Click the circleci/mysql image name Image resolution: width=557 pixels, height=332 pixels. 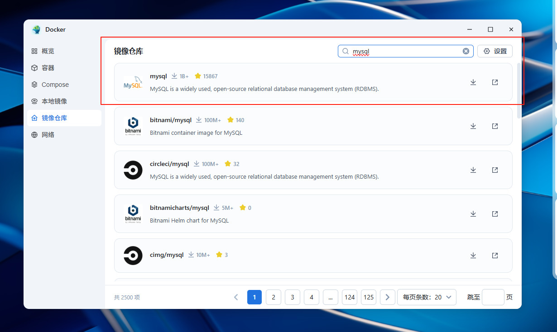pos(169,164)
